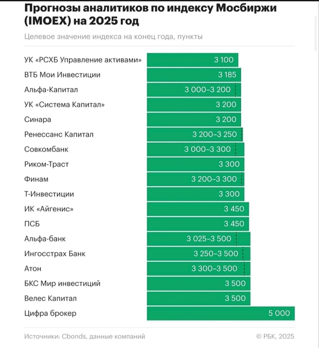
Task: Click the subtitle about index target values
Action: point(114,37)
